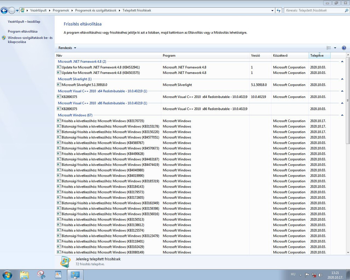This screenshot has height=280, width=350.
Task: Collapse the Microsoft Windows (67) group
Action: [342, 115]
